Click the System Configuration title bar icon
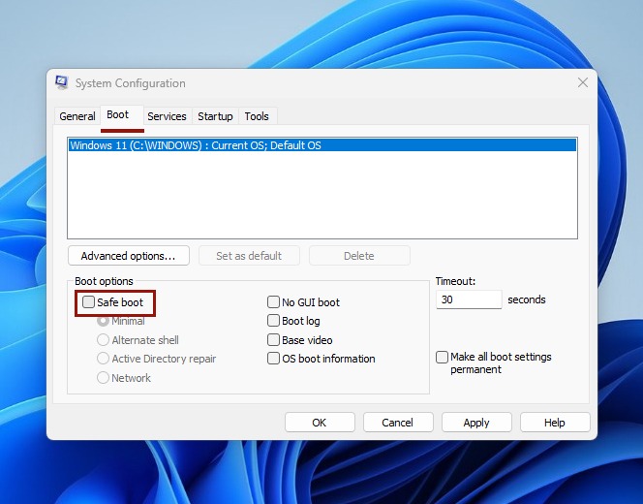 tap(62, 83)
